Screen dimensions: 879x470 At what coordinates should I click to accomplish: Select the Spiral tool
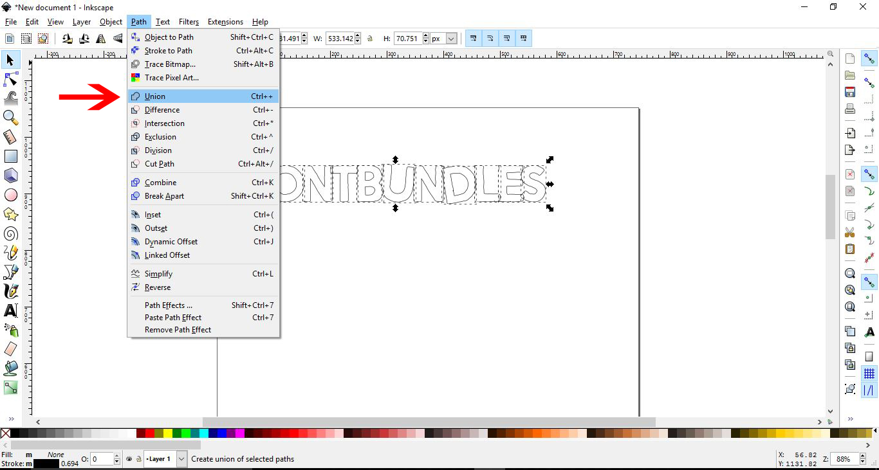10,233
